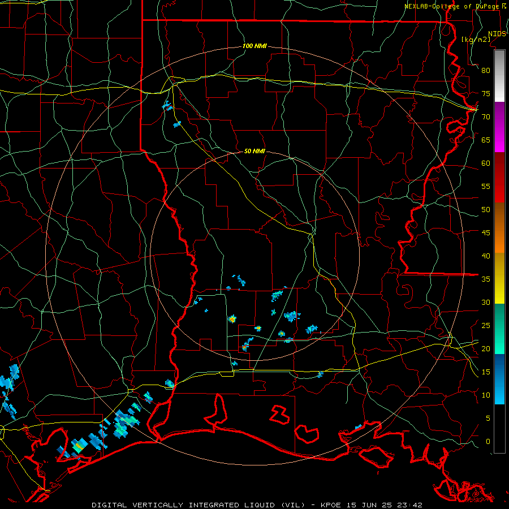
Task: Select the red segment of color scale
Action: 499,178
